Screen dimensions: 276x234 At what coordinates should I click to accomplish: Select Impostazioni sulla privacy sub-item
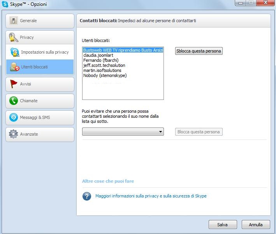(40, 52)
